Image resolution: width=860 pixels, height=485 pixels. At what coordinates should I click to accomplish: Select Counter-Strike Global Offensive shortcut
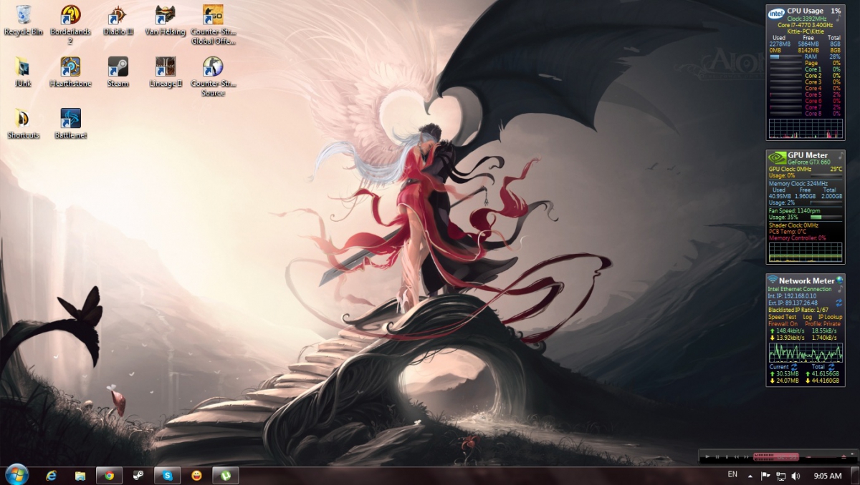click(213, 24)
